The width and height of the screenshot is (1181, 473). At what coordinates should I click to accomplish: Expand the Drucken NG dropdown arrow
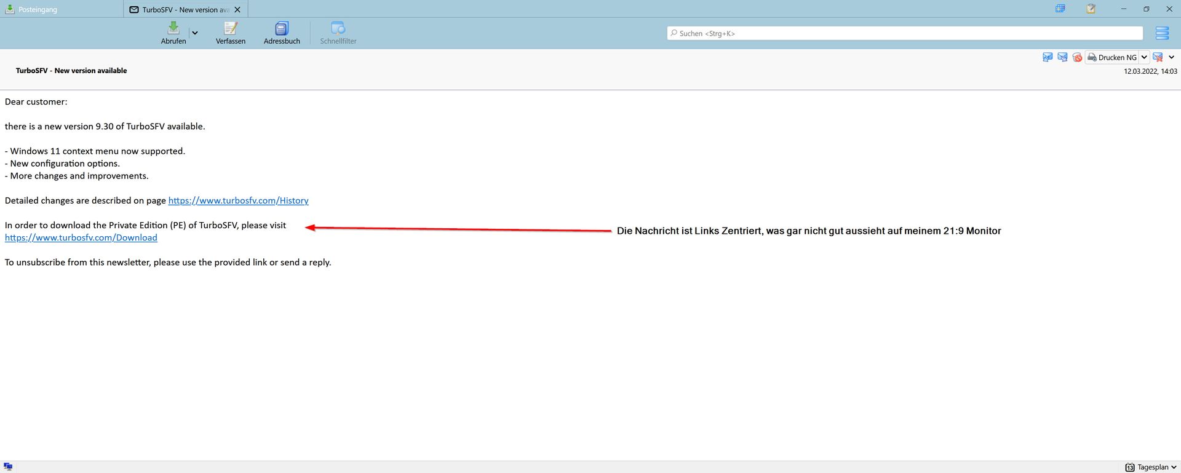click(x=1144, y=57)
